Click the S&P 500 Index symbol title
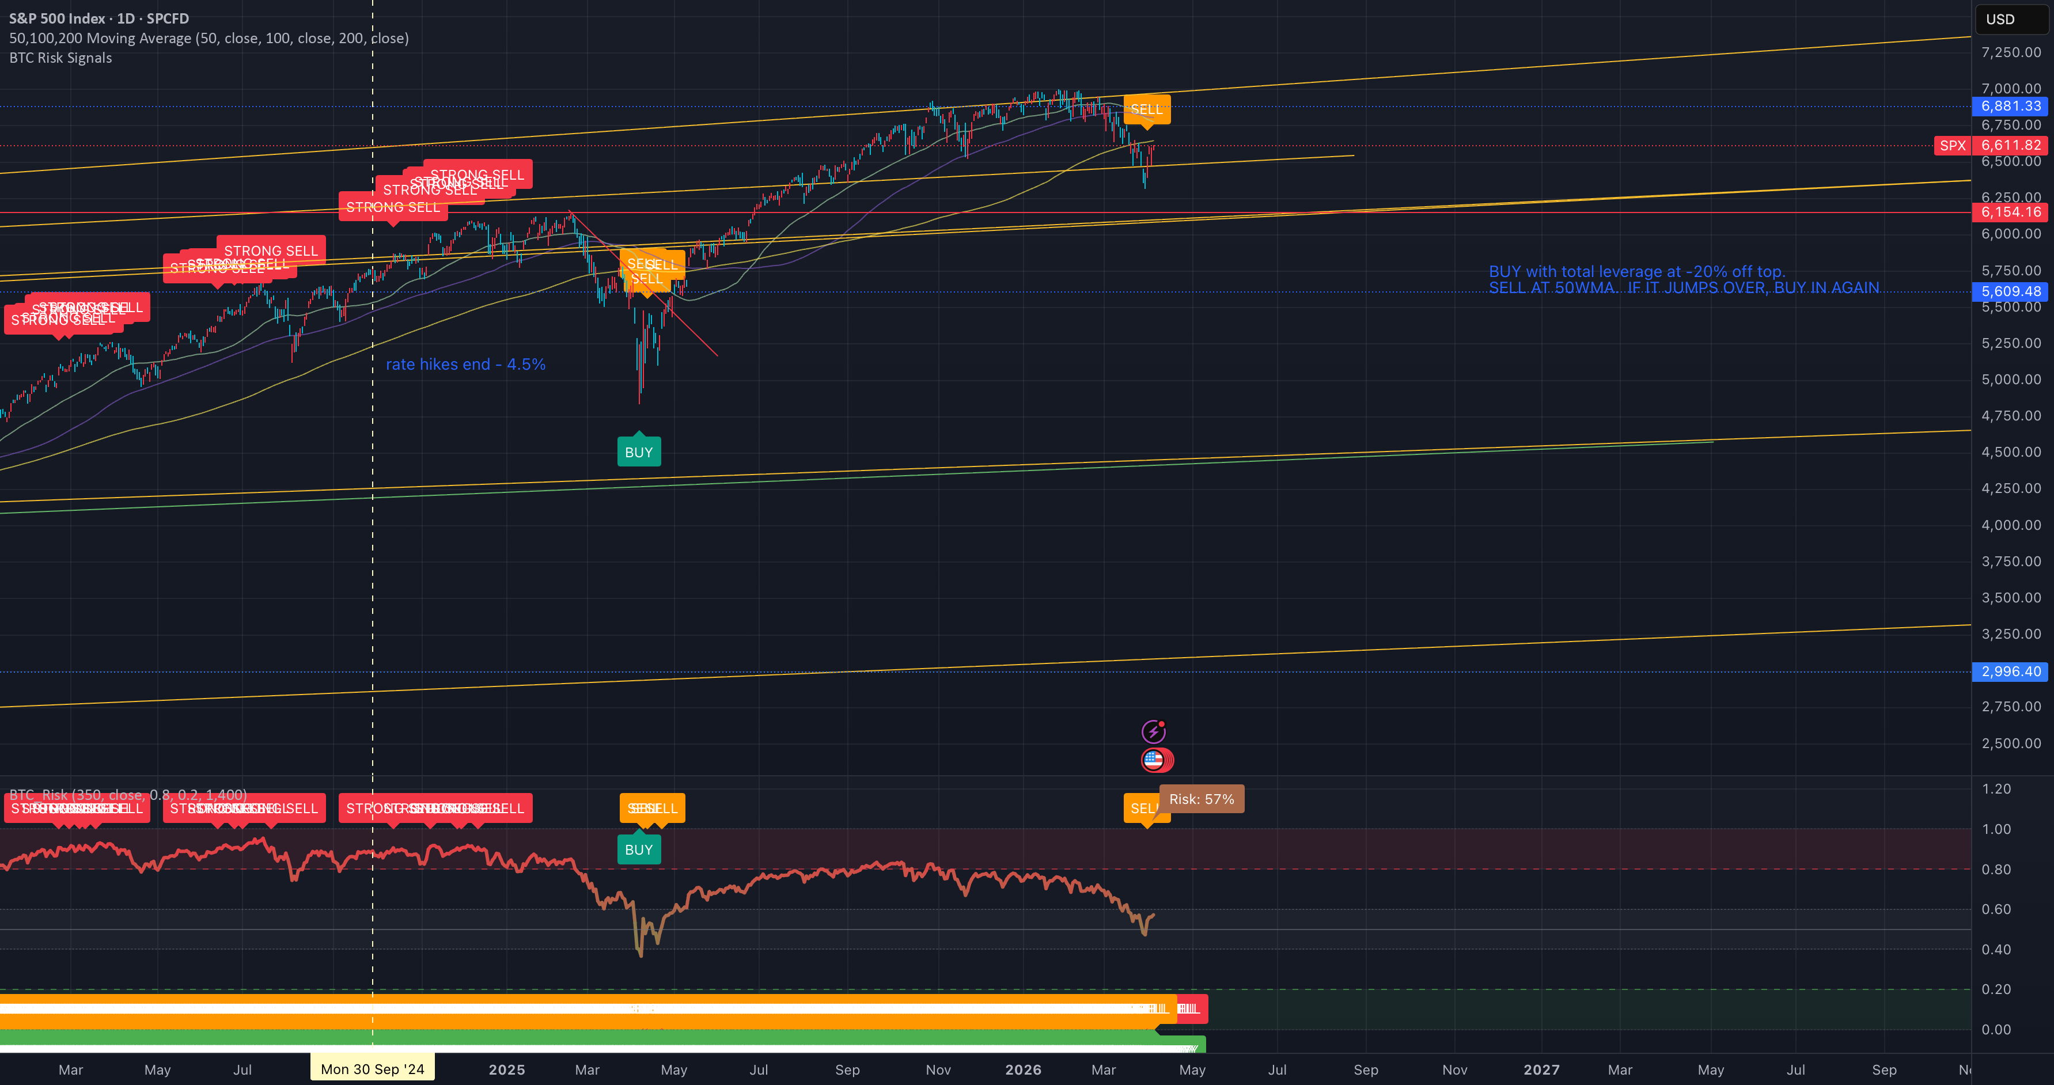 pos(99,18)
